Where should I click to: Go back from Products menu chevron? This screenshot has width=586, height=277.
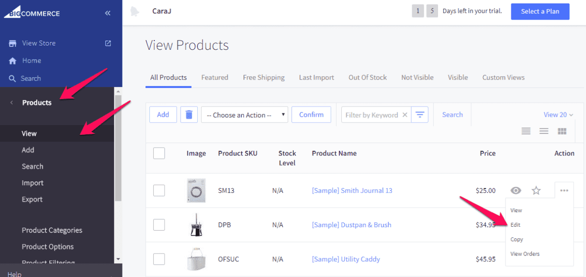pos(11,103)
